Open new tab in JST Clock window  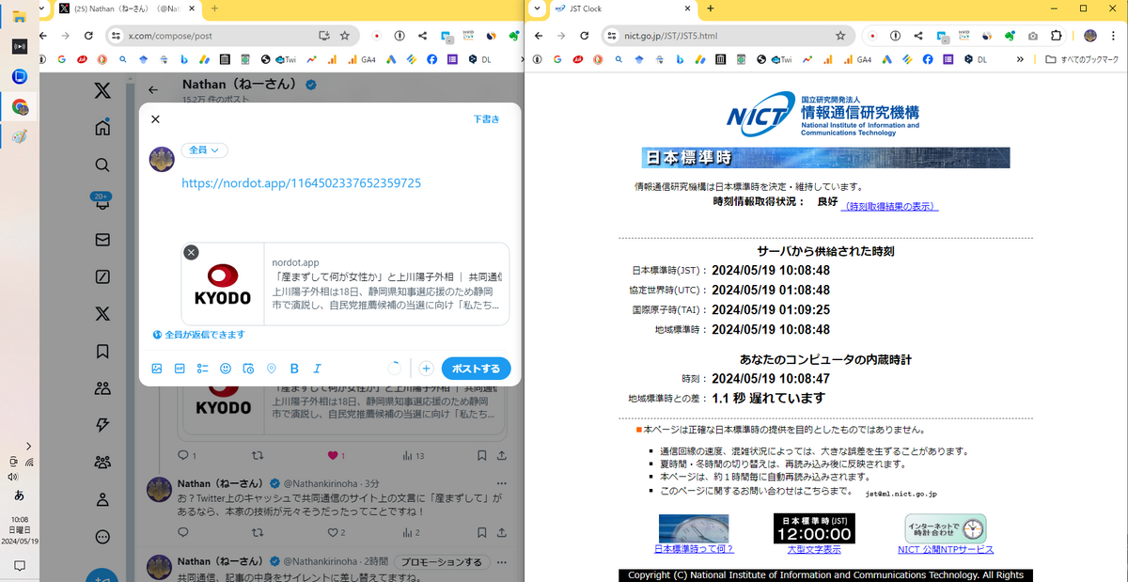[711, 8]
